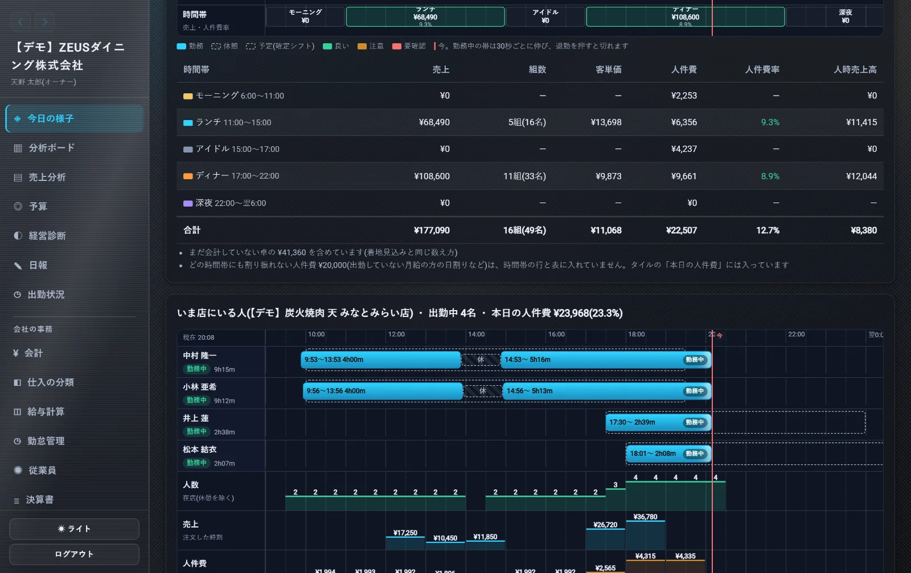
Task: Click the 休 break block for 中村 隆一
Action: pos(481,360)
